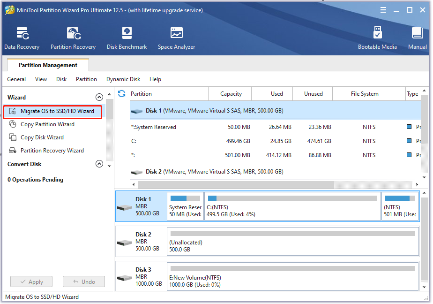Open the Partition menu
The height and width of the screenshot is (304, 433).
coord(86,79)
